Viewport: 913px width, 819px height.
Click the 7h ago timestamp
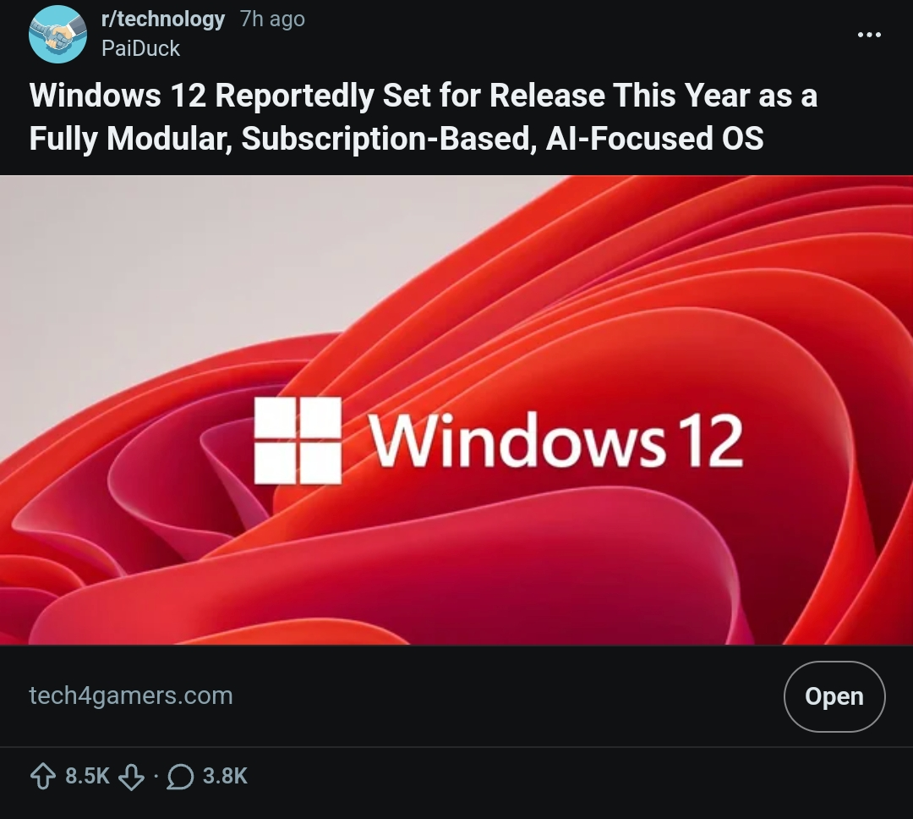(272, 19)
